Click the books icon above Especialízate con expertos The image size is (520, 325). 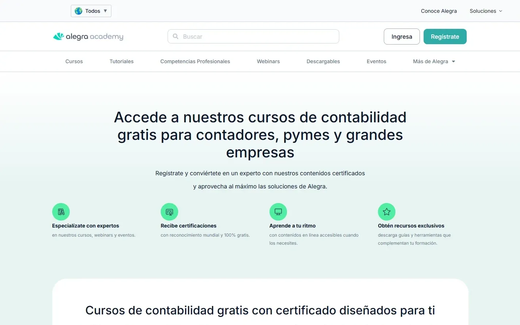coord(61,212)
